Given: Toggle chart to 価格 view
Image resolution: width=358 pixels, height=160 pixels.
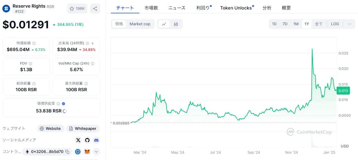Looking at the screenshot, I should pos(119,24).
